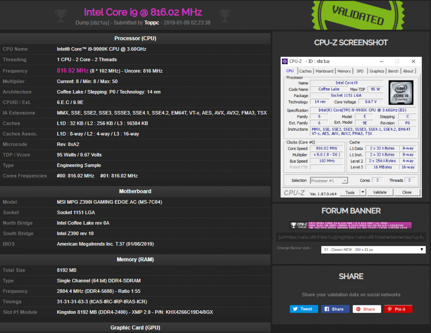Click the Intel Core i9 X-series logo
This screenshot has height=333, width=431.
point(401,93)
